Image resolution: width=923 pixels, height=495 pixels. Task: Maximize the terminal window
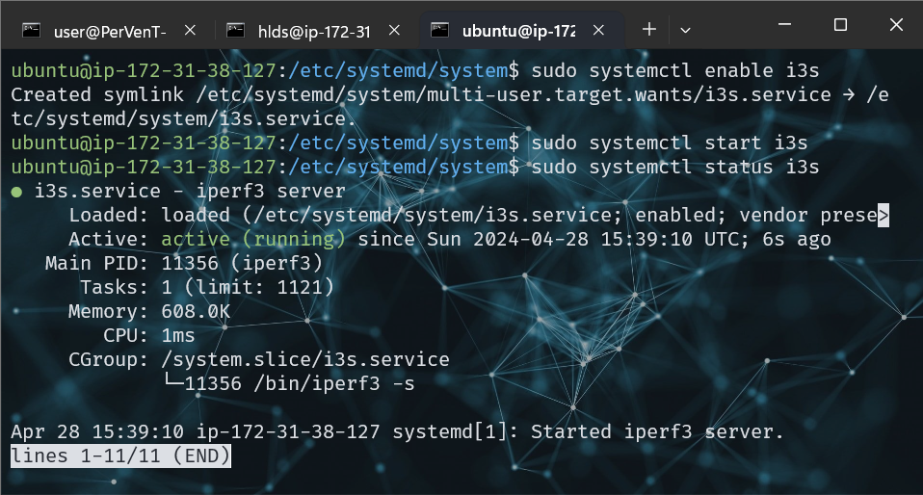tap(840, 24)
